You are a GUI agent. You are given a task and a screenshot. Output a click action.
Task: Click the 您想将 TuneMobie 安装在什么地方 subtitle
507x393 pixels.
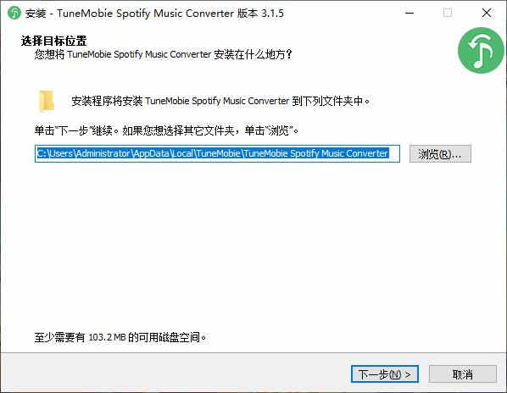click(x=164, y=54)
